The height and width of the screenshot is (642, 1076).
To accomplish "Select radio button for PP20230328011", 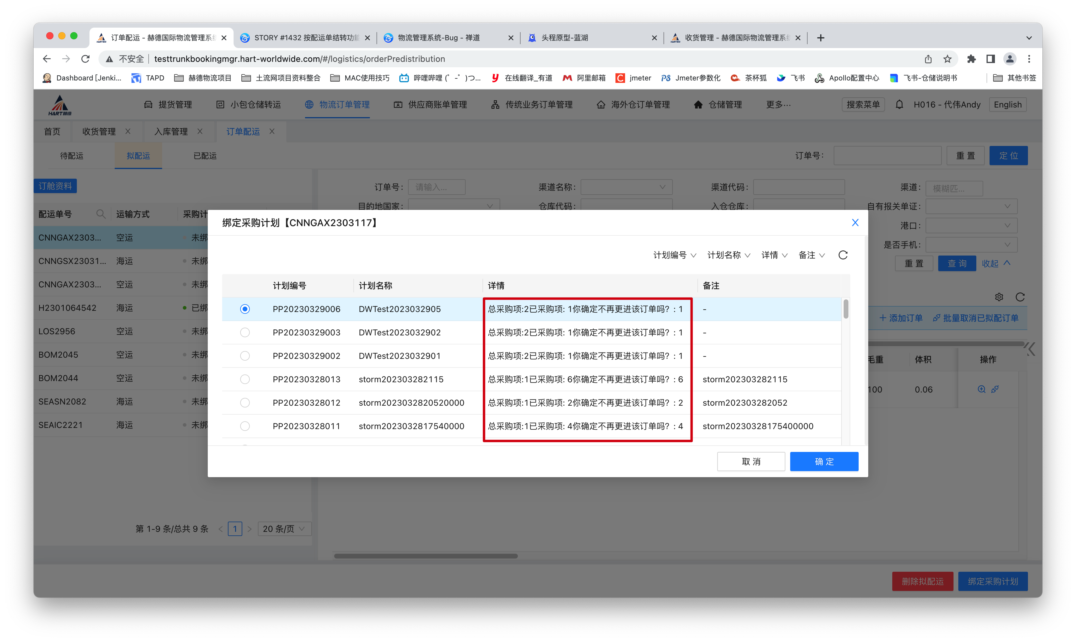I will click(245, 426).
